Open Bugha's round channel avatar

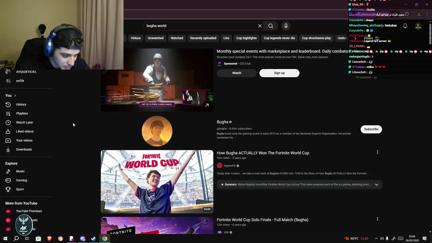tap(157, 131)
